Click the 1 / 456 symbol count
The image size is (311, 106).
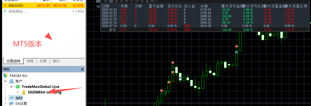(78, 11)
